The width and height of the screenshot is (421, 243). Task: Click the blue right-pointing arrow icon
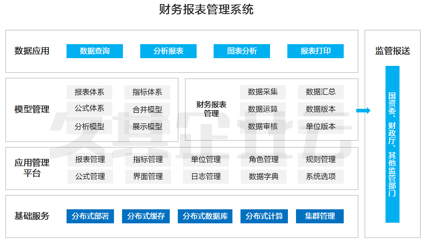[x=363, y=111]
